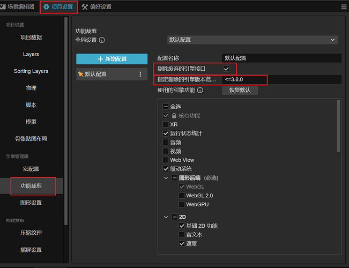This screenshot has width=349, height=268.
Task: Open 插屏设置 in the sidebar
Action: point(31,250)
